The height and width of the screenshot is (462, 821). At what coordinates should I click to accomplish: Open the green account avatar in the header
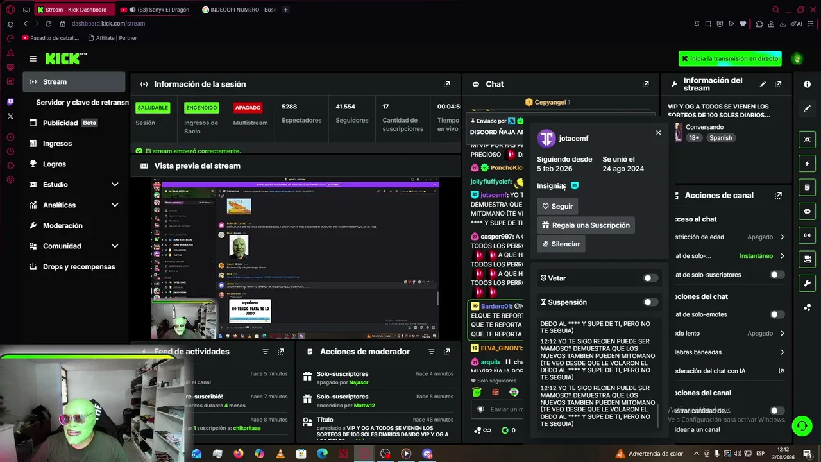pyautogui.click(x=797, y=58)
